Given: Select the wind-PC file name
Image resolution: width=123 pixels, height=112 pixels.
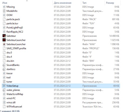Looking at the screenshot, I should (x=11, y=98).
